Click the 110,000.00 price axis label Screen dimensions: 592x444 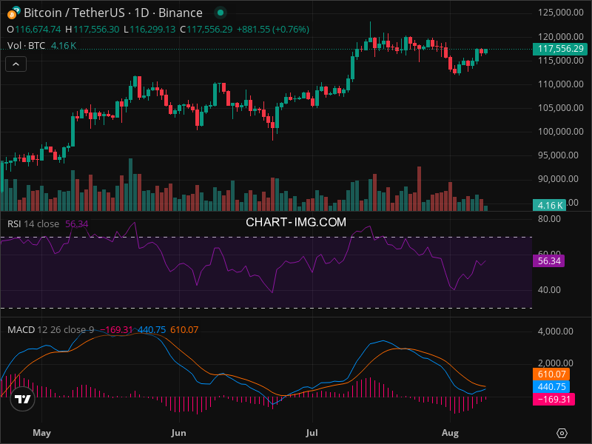[x=561, y=84]
